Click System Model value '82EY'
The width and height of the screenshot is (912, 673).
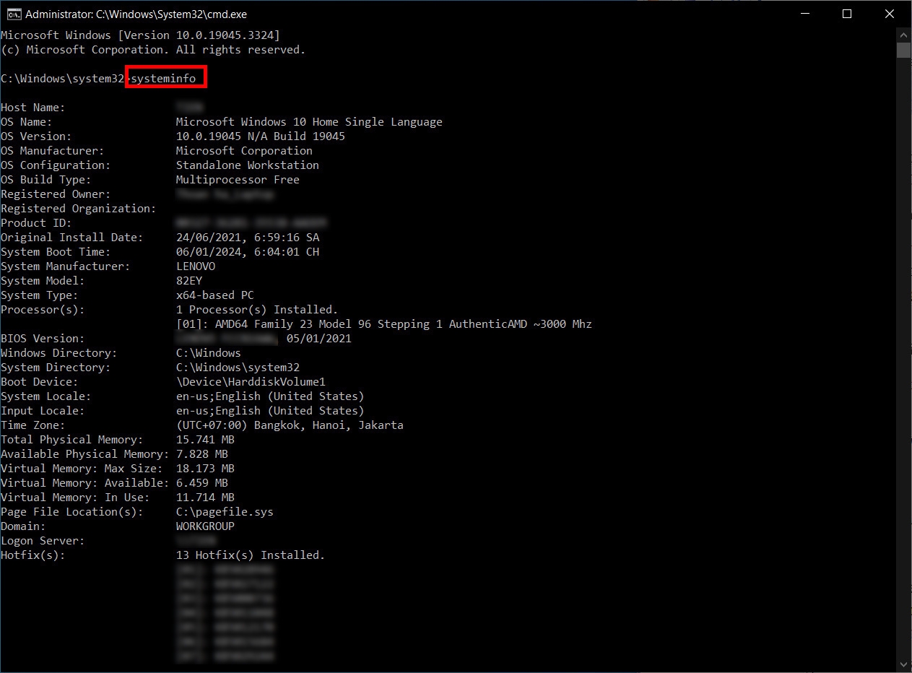coord(189,281)
